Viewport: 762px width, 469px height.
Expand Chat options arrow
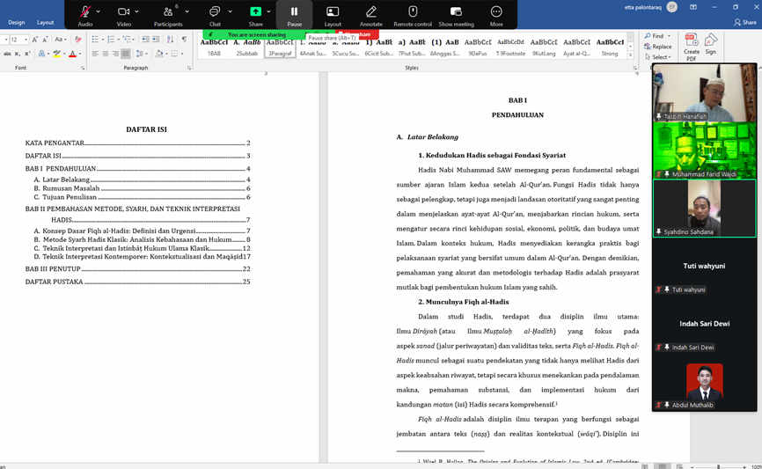point(230,11)
